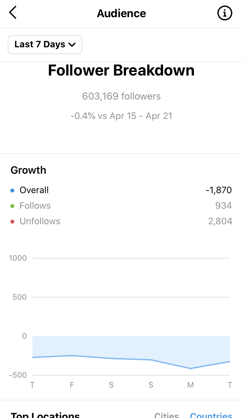Toggle the Overall growth series

coord(121,190)
